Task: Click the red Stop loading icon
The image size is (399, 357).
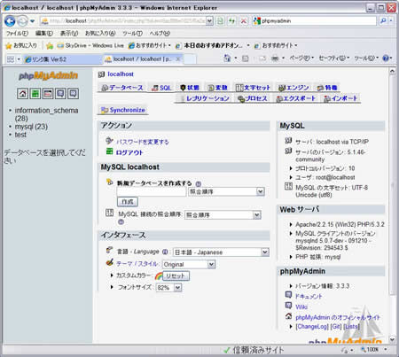Action: pyautogui.click(x=244, y=21)
